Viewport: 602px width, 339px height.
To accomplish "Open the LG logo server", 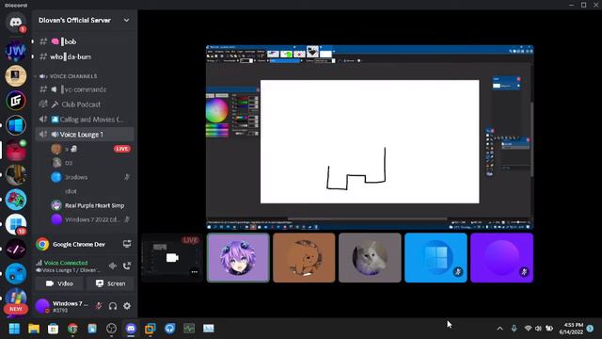I will [x=15, y=101].
